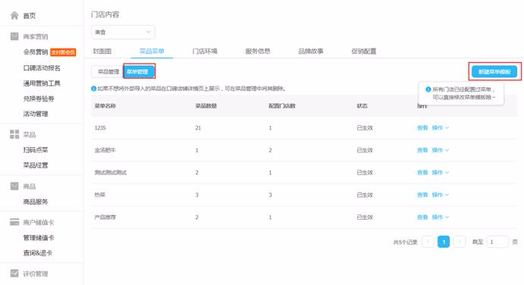This screenshot has height=285, width=524.
Task: Open 查询&退卡 in the sidebar
Action: pyautogui.click(x=37, y=253)
